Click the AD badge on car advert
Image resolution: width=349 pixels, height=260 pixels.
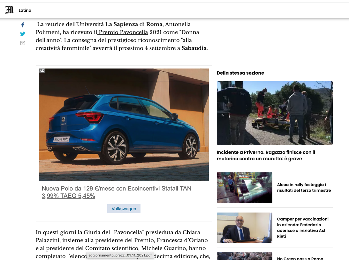coord(42,71)
